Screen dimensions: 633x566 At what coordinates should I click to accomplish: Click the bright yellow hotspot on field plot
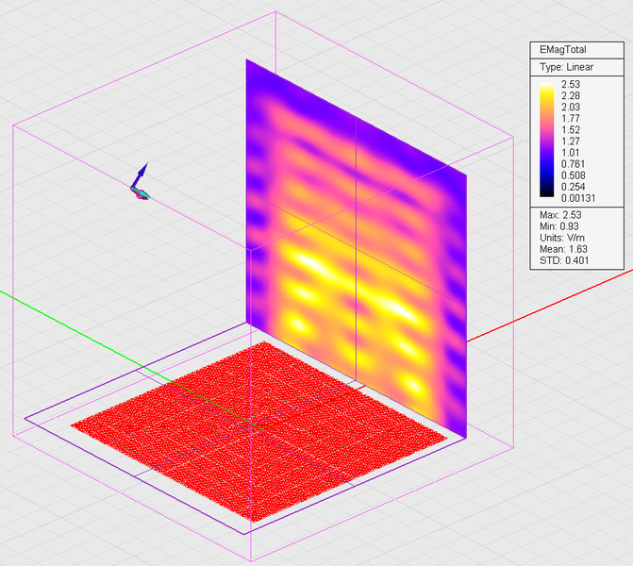(x=307, y=262)
